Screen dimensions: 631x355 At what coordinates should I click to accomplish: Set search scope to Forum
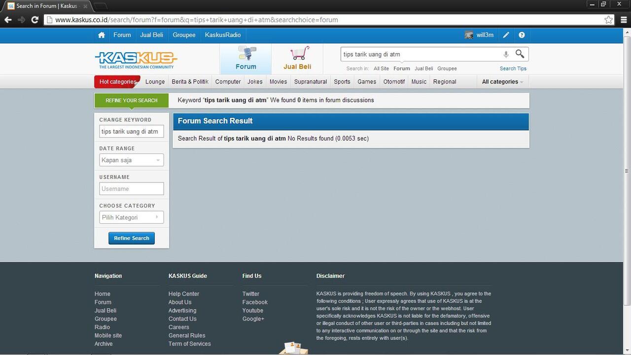402,69
